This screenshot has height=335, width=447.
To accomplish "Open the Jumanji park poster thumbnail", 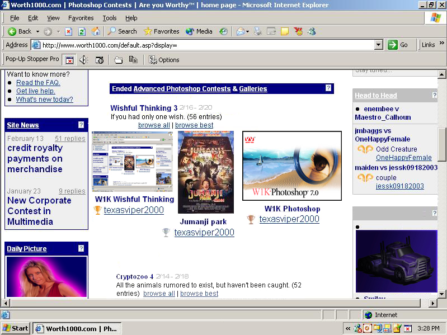I will click(x=206, y=172).
